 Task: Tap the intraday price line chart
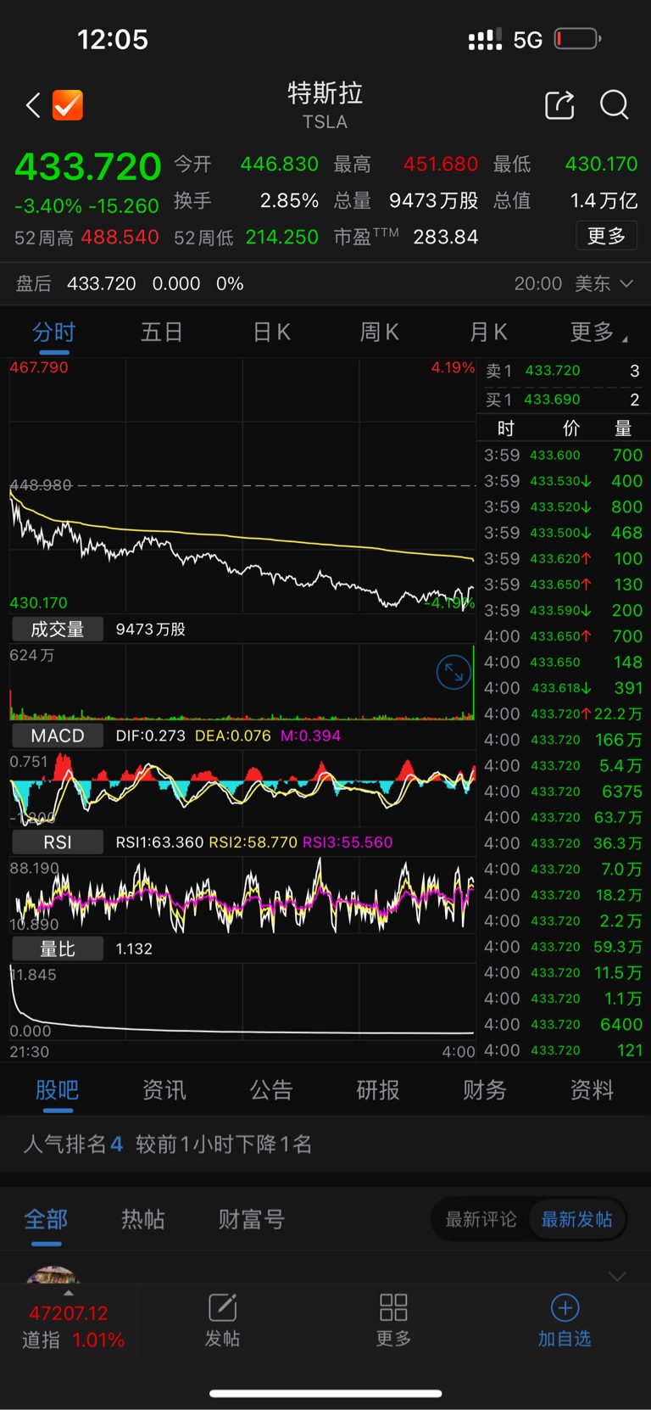pos(242,485)
